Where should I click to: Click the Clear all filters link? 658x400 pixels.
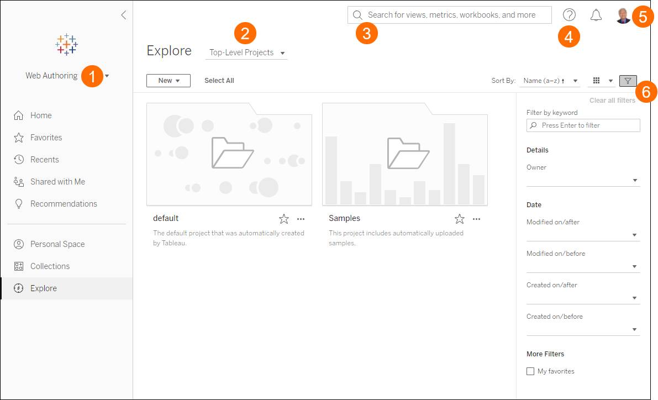pyautogui.click(x=612, y=100)
